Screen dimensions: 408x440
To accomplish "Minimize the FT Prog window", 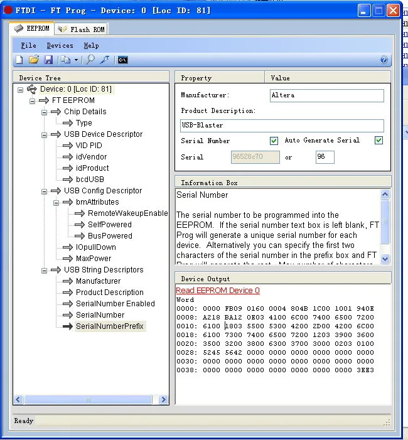I will coord(364,11).
